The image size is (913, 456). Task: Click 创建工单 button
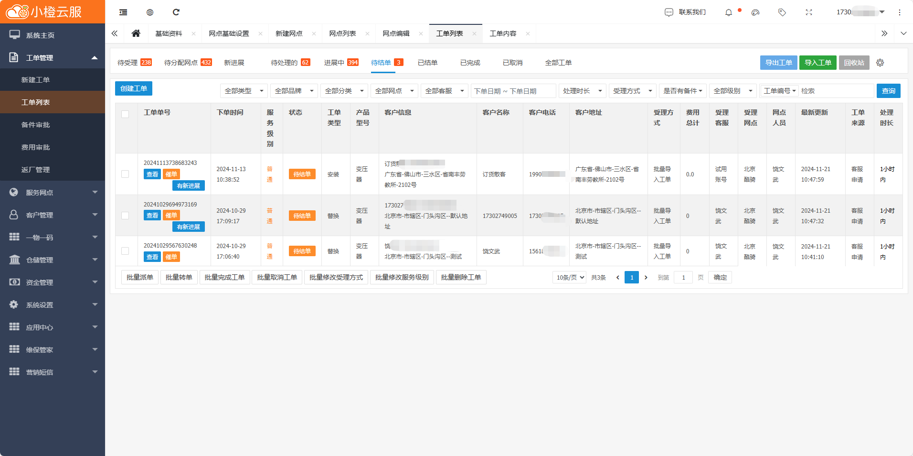tap(134, 88)
